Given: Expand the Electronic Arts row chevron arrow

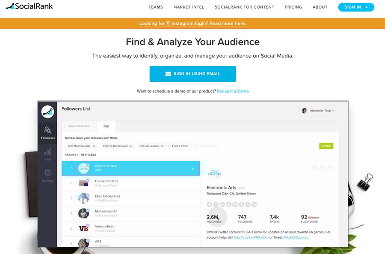Looking at the screenshot, I should click(x=192, y=169).
